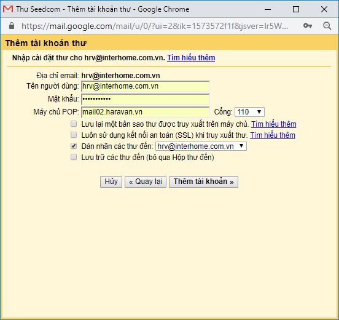The image size is (339, 320).
Task: Uncheck Dán nhãn các thư đến checkbox
Action: click(x=74, y=146)
